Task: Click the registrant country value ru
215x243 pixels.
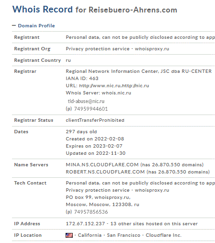Action: pyautogui.click(x=68, y=60)
